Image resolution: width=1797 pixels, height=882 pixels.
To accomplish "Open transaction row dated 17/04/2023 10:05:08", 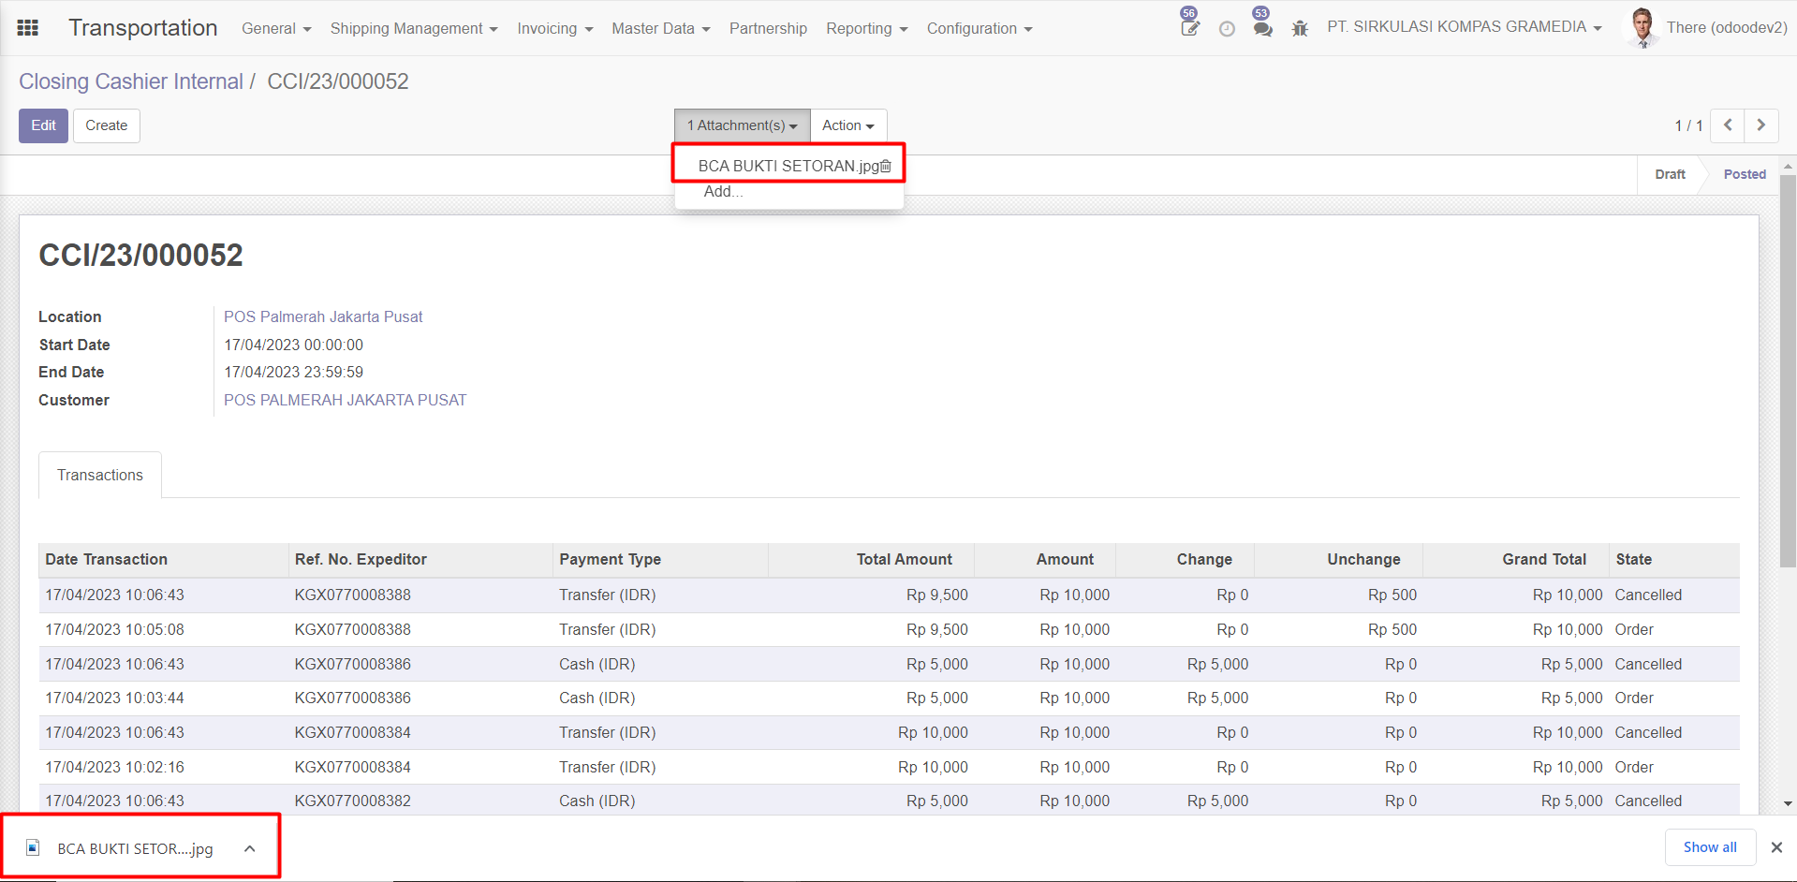I will click(889, 629).
